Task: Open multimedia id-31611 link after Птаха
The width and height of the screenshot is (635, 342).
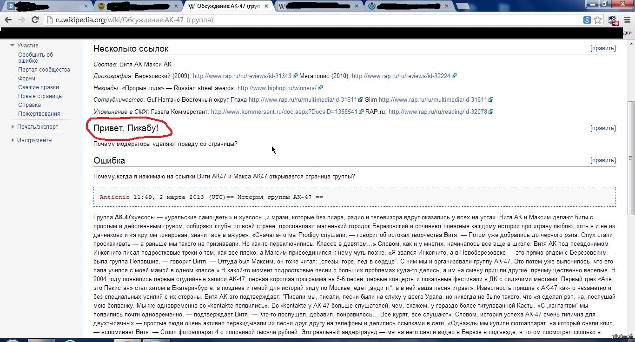Action: point(303,100)
